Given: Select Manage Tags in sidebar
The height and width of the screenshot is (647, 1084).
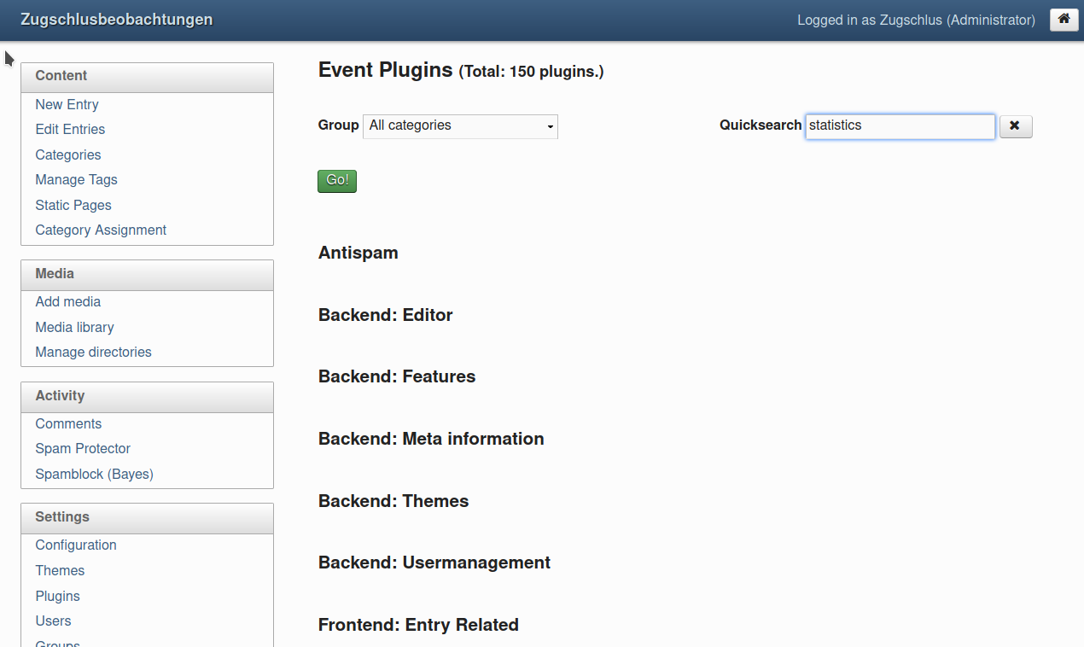Looking at the screenshot, I should coord(76,180).
